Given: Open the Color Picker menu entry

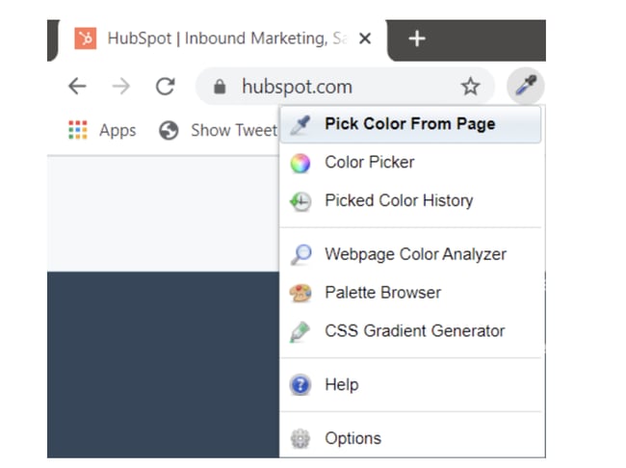Looking at the screenshot, I should 369,162.
